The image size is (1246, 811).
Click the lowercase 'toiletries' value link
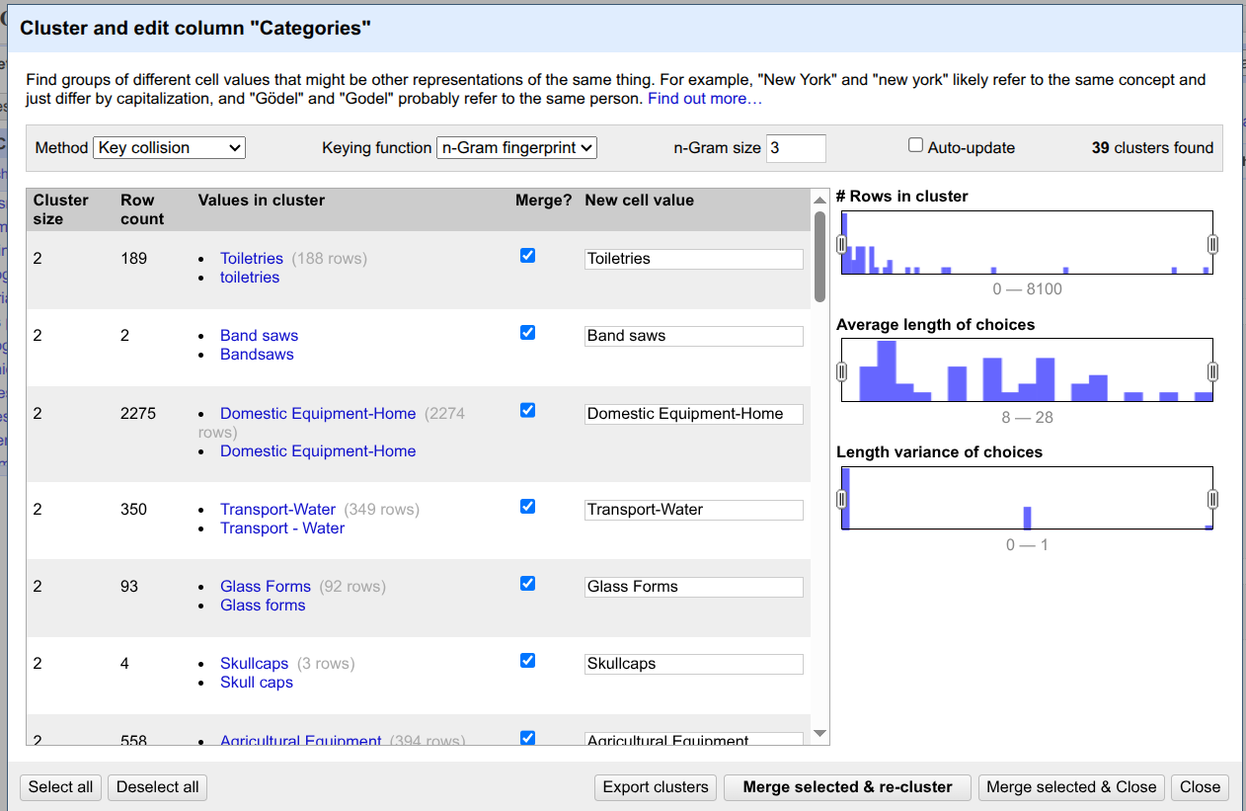(x=250, y=278)
